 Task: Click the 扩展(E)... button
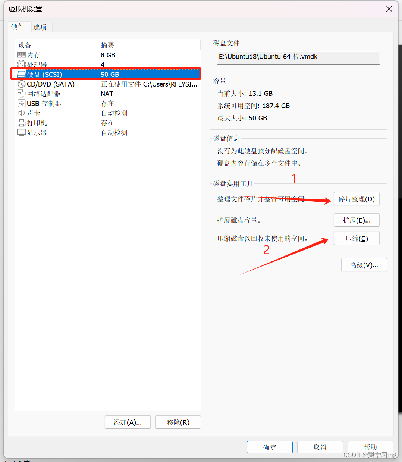357,220
